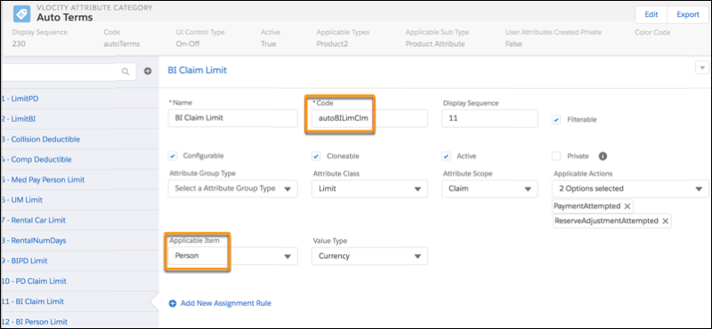Click the Auto Terms page title
Viewport: 712px width, 329px height.
pyautogui.click(x=64, y=18)
